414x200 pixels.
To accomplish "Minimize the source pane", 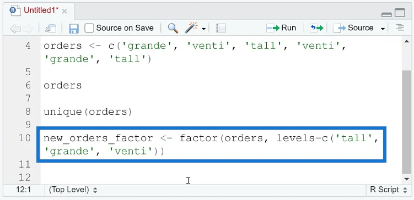I will click(386, 14).
